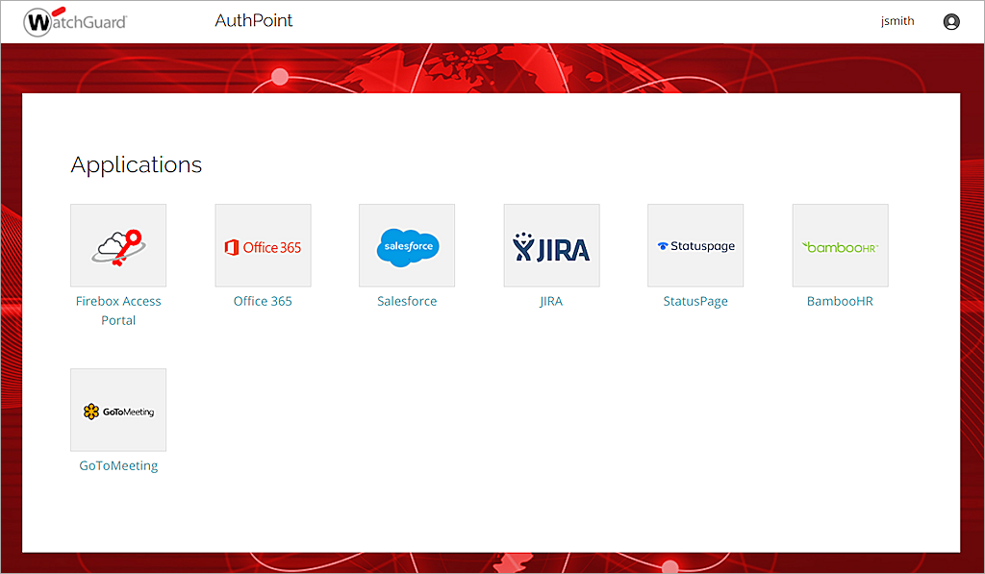Click the jsmith username in the header
This screenshot has width=985, height=574.
point(897,21)
